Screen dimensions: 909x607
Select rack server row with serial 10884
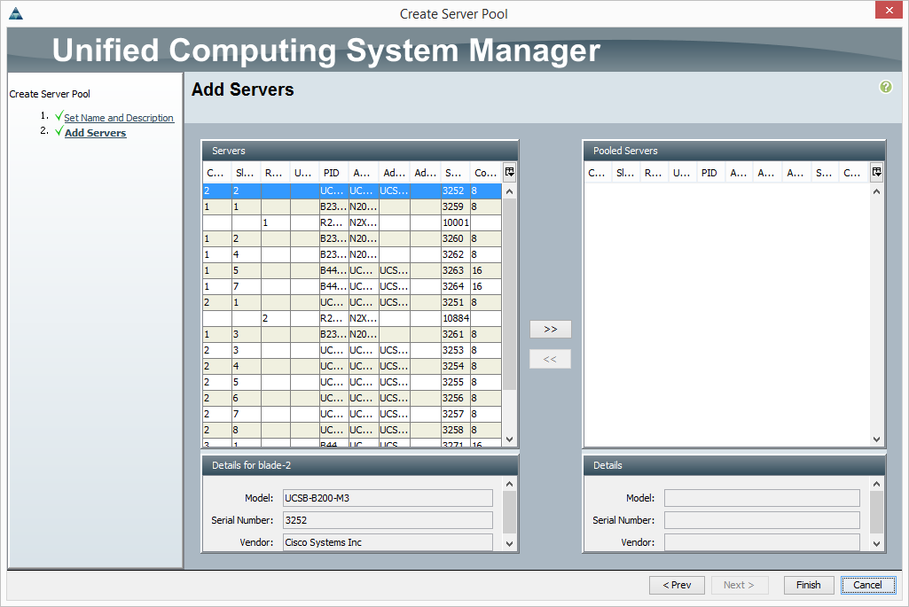coord(352,318)
